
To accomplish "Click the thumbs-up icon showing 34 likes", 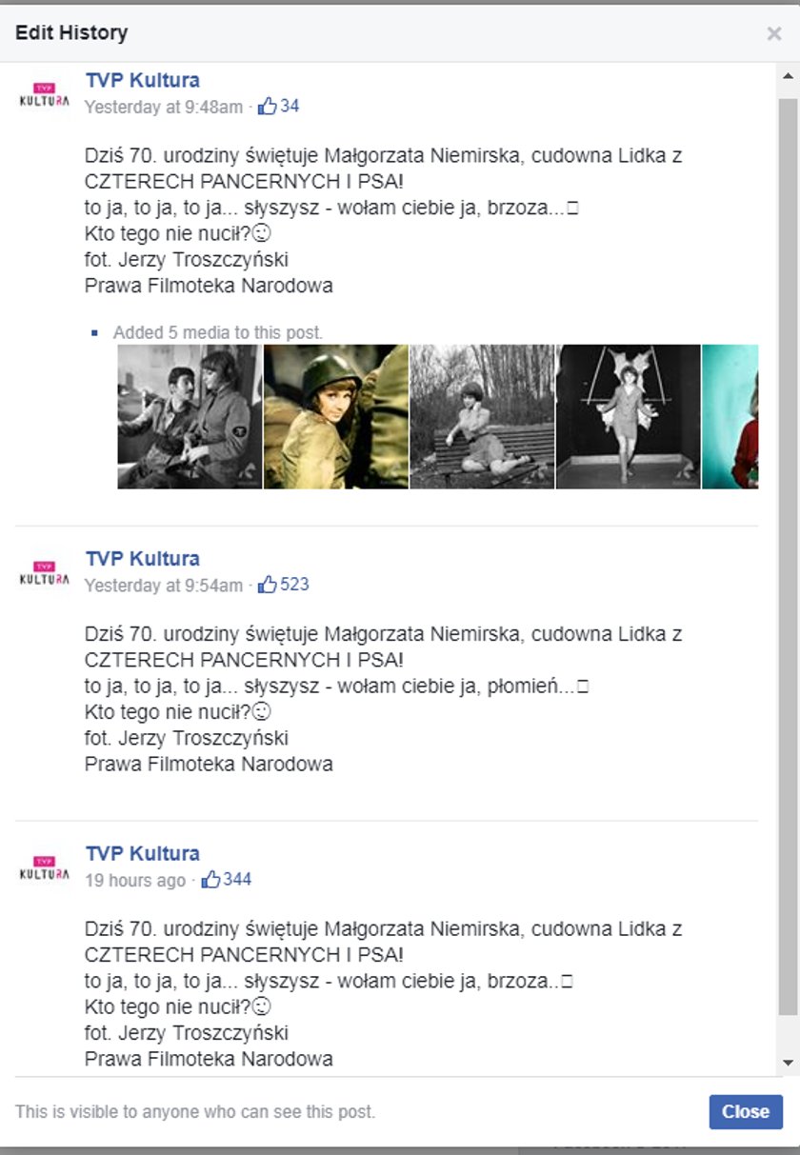I will coord(268,106).
